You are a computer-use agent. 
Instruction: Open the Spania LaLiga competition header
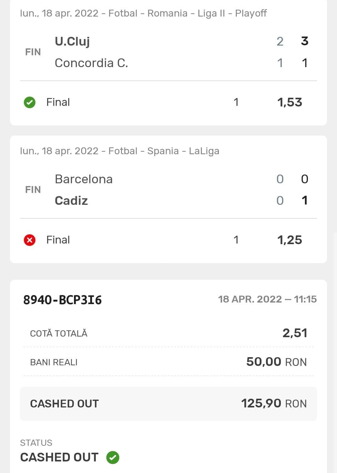(120, 151)
